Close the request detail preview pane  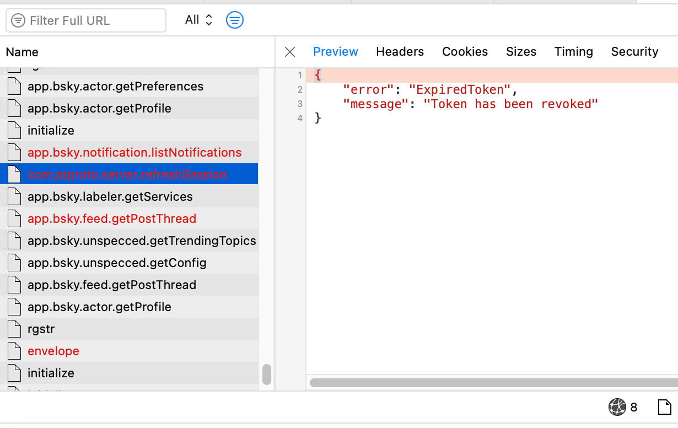[290, 52]
